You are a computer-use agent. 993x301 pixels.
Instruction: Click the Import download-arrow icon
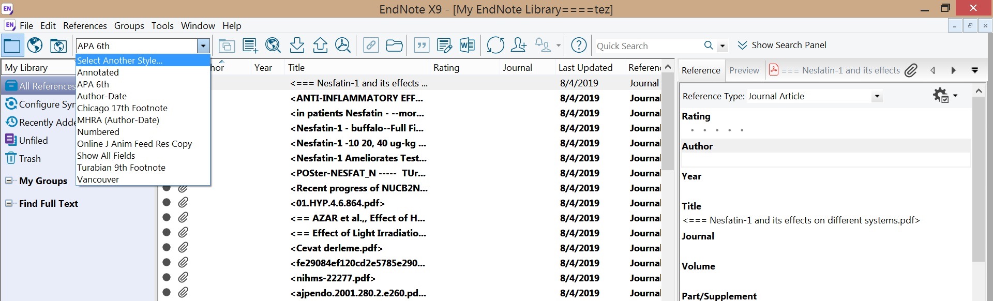pos(297,46)
